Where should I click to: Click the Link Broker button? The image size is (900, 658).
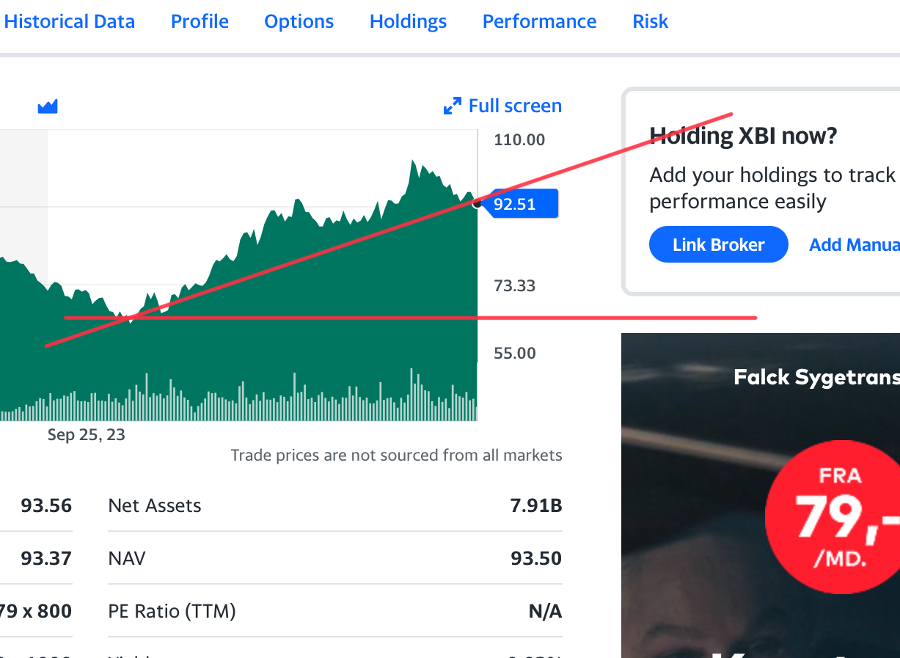pos(719,245)
